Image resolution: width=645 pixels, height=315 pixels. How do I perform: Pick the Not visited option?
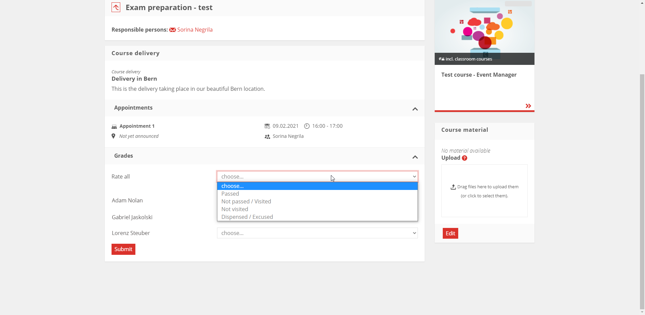[x=234, y=209]
